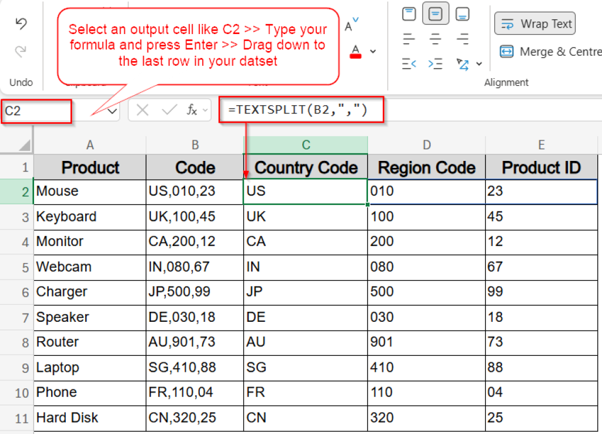Toggle Centre horizontal alignment

[436, 39]
